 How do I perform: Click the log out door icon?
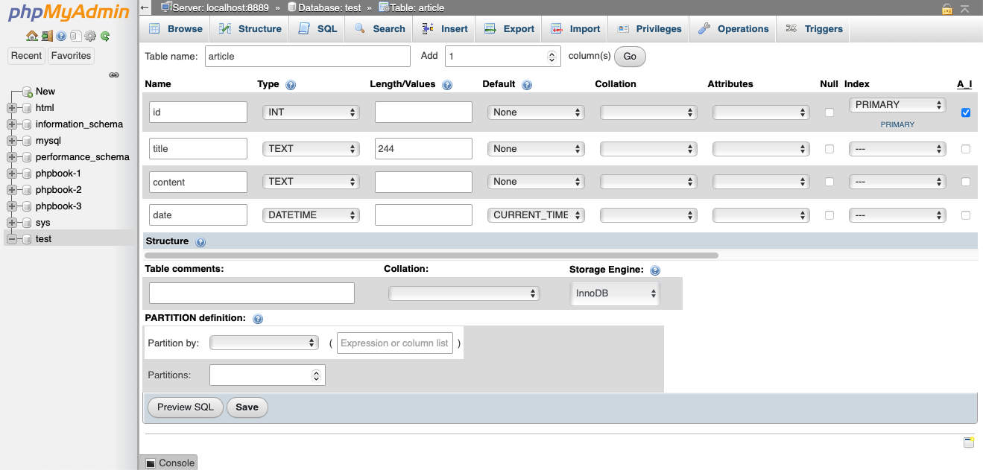47,36
